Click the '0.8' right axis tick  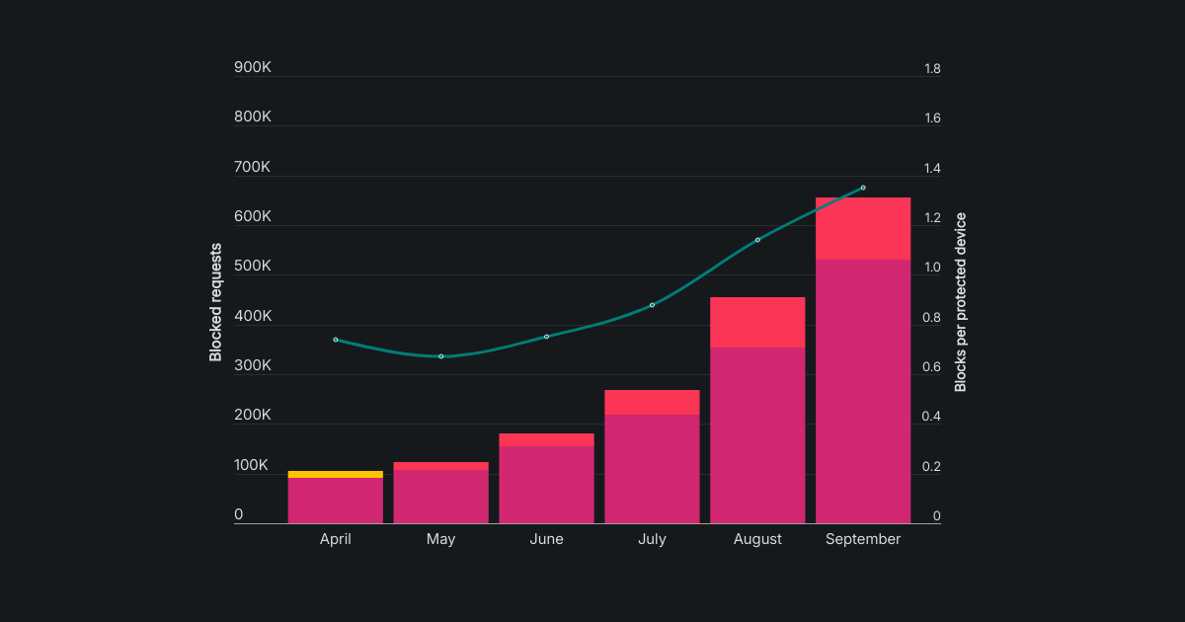click(932, 318)
